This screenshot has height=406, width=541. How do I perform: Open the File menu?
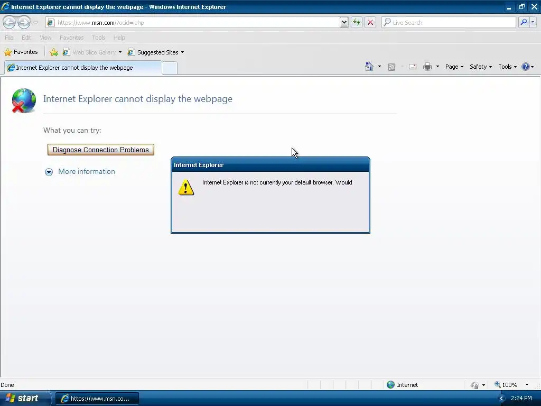tap(10, 38)
